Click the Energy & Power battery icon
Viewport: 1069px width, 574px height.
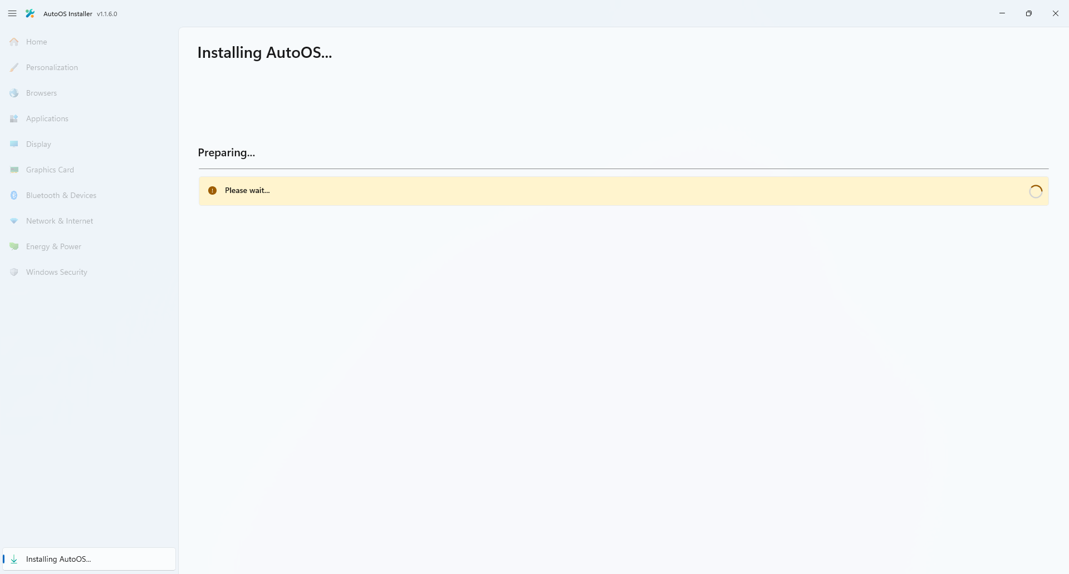tap(14, 246)
